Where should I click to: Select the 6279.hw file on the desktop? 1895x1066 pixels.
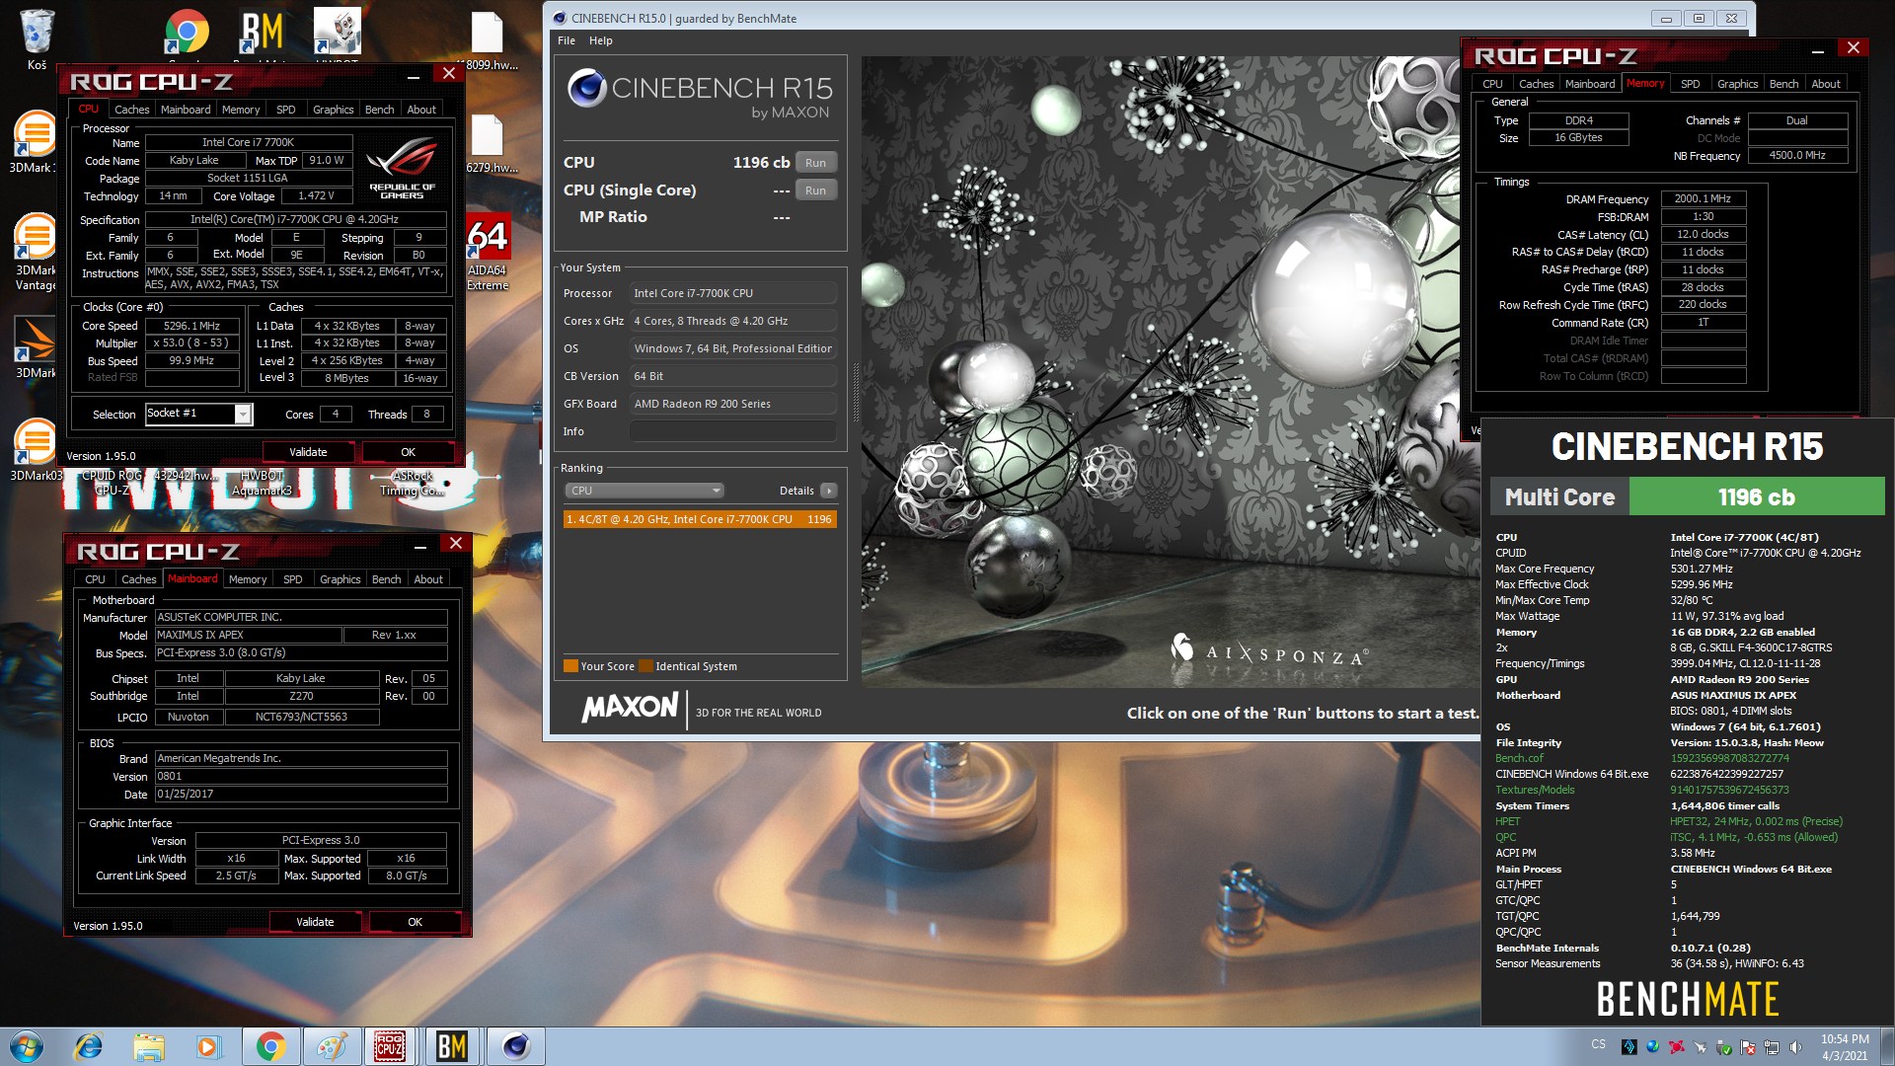tap(488, 144)
